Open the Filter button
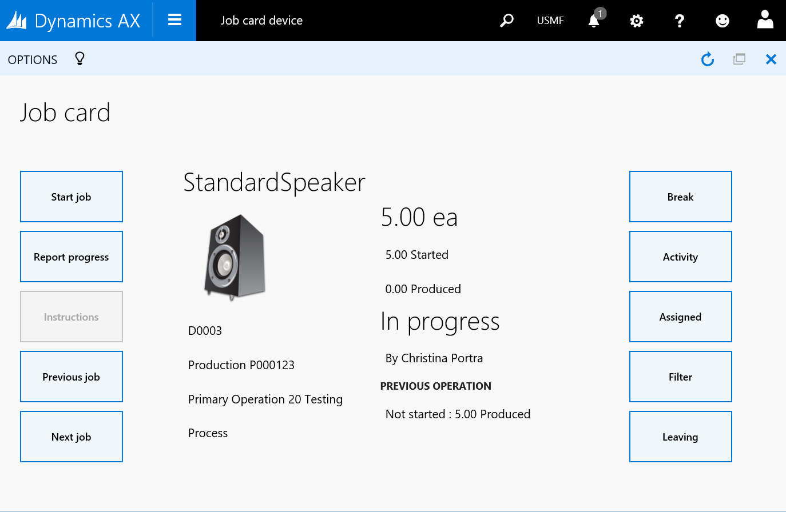 click(x=680, y=377)
